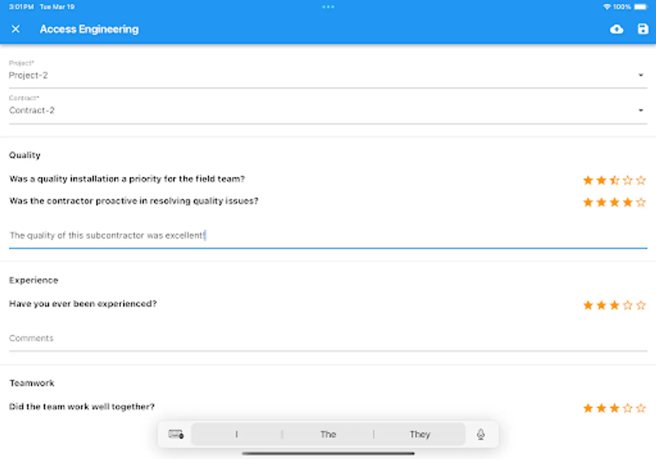Click the Comments input field under Experience
Screen dimensions: 656x459
306,338
